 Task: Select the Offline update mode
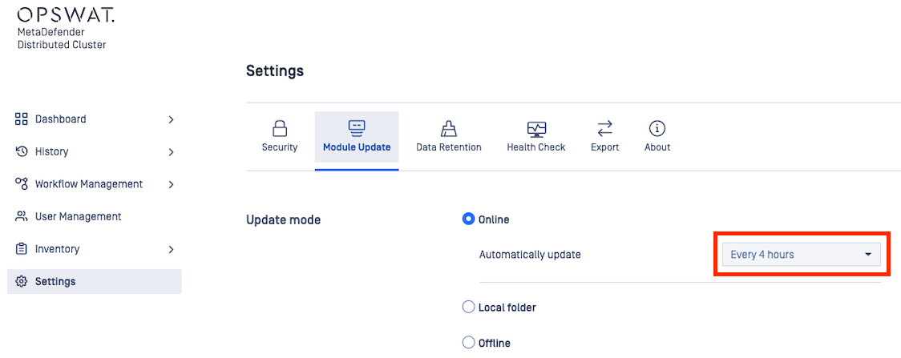coord(469,343)
